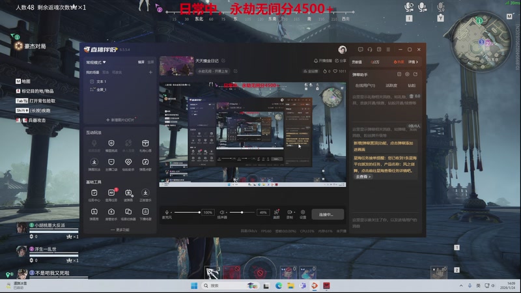Expand 更多功能 more functions
This screenshot has width=521, height=293.
120,230
